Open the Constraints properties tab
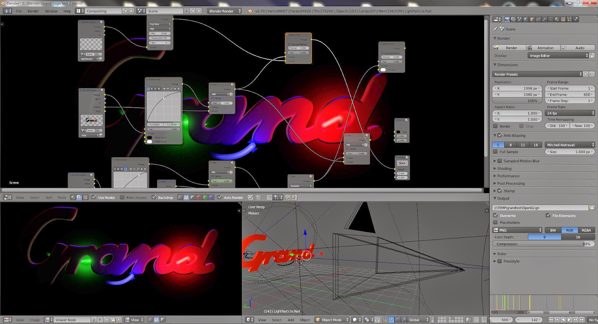598x324 pixels. pos(538,19)
